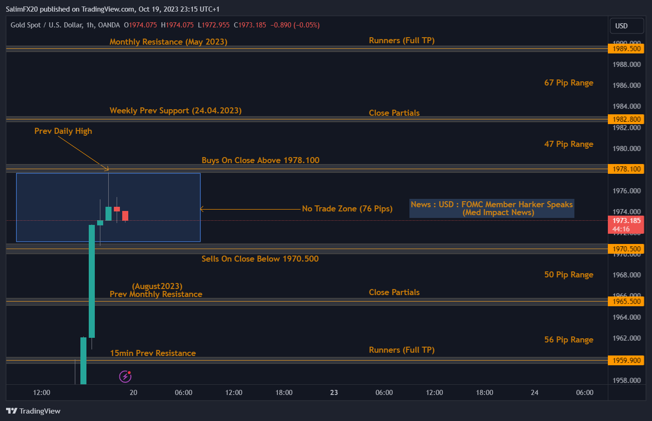This screenshot has width=652, height=421.
Task: Select the red current price label 1973.185
Action: coord(626,220)
